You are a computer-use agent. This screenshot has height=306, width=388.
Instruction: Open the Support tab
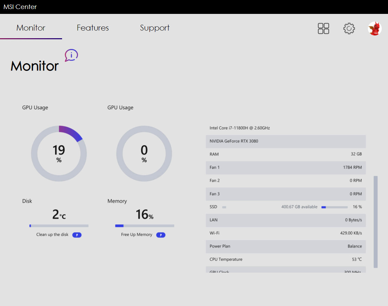(x=155, y=28)
